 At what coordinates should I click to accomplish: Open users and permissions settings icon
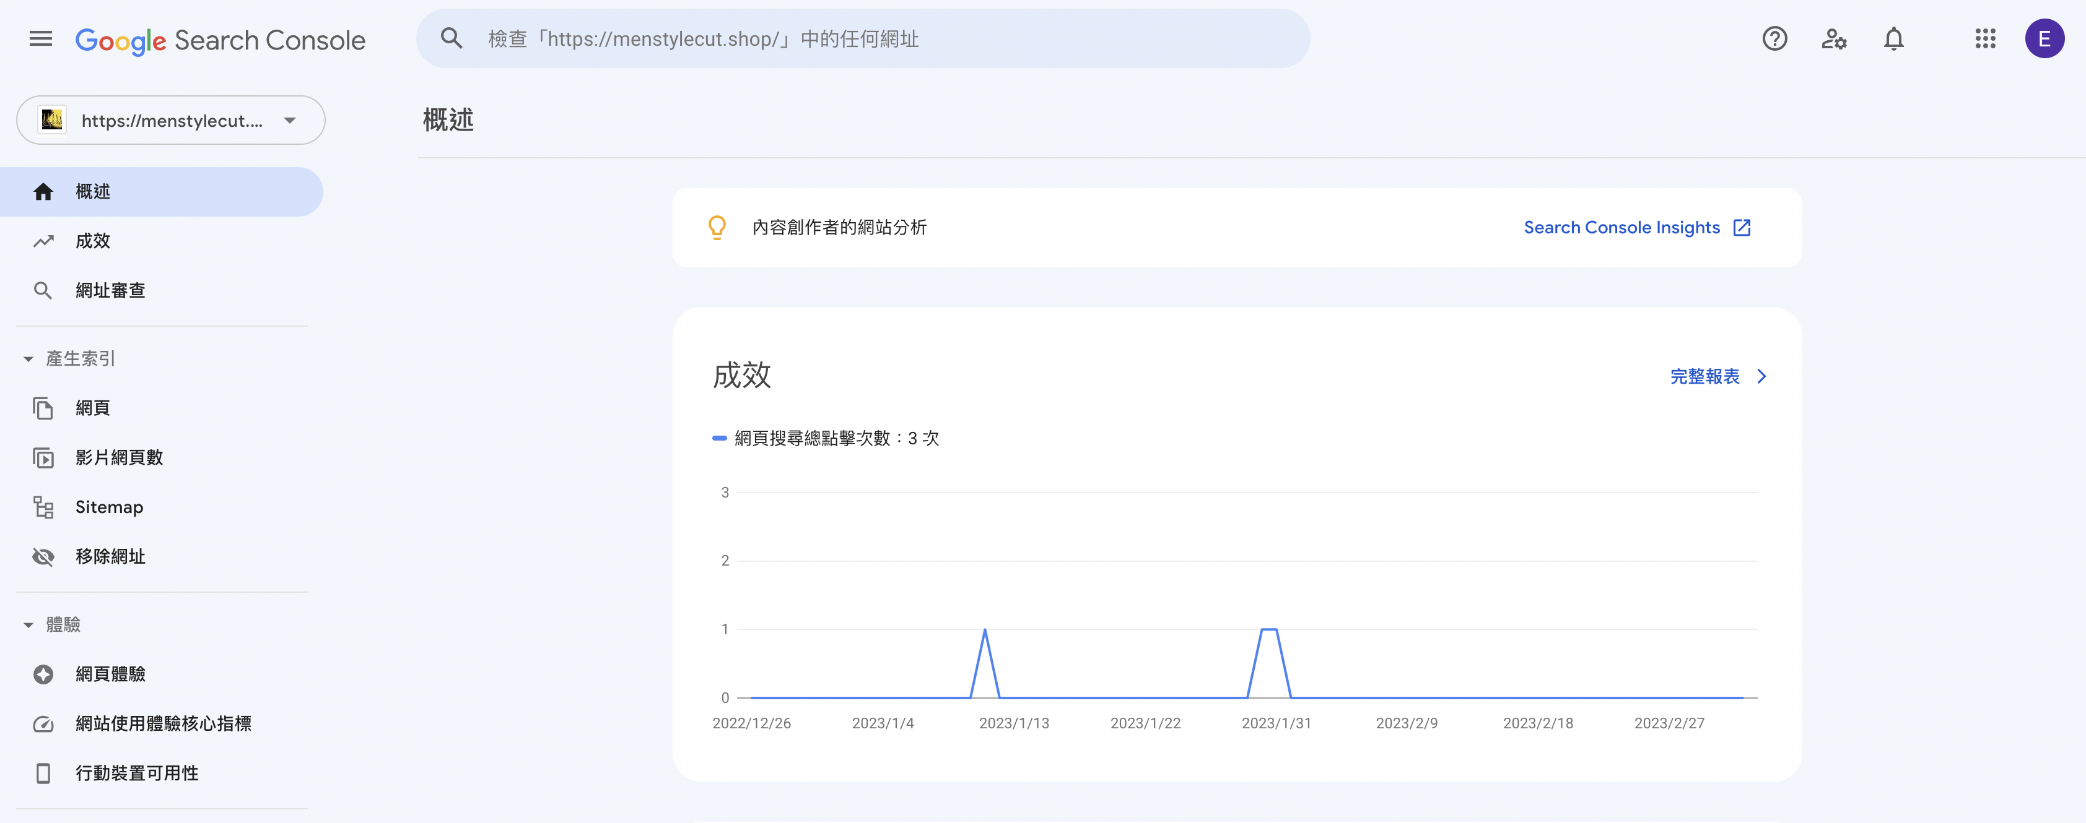pyautogui.click(x=1833, y=38)
